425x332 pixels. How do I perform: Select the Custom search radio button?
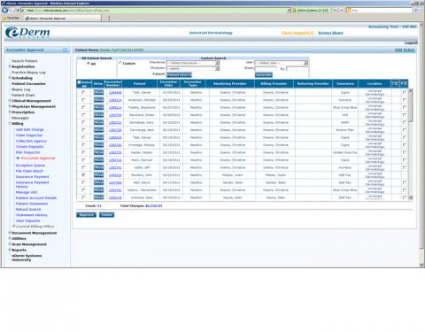tap(120, 63)
